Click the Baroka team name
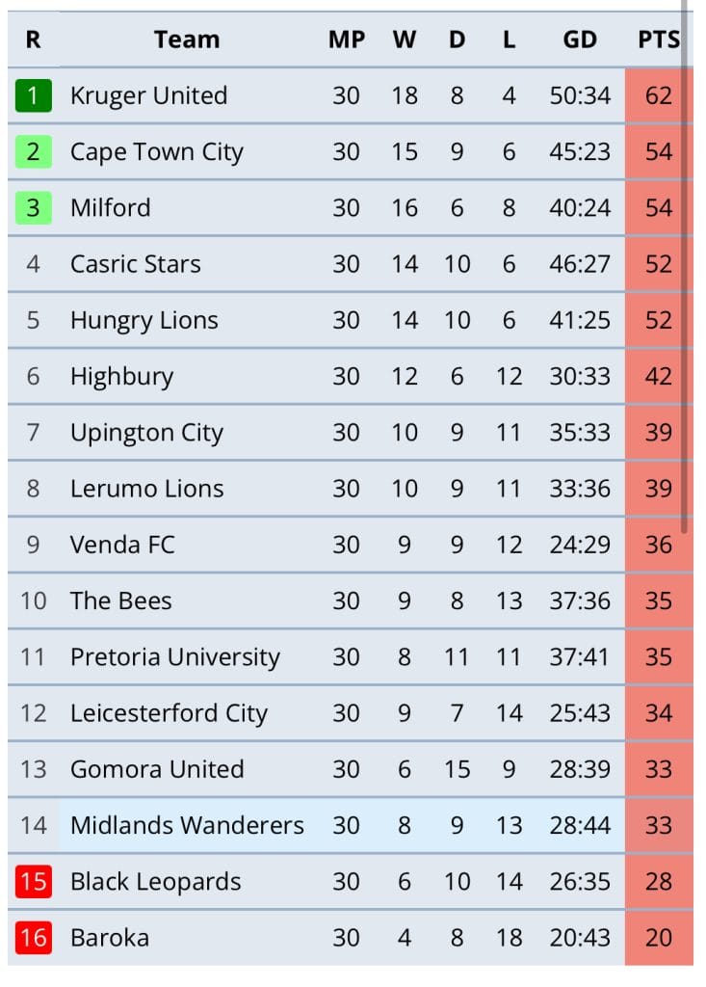 110,938
